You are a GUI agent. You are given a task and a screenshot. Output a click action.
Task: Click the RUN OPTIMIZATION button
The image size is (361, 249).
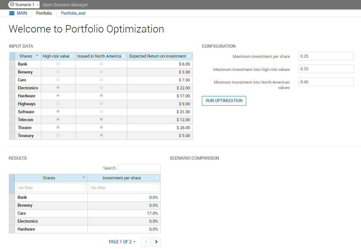[x=224, y=100]
